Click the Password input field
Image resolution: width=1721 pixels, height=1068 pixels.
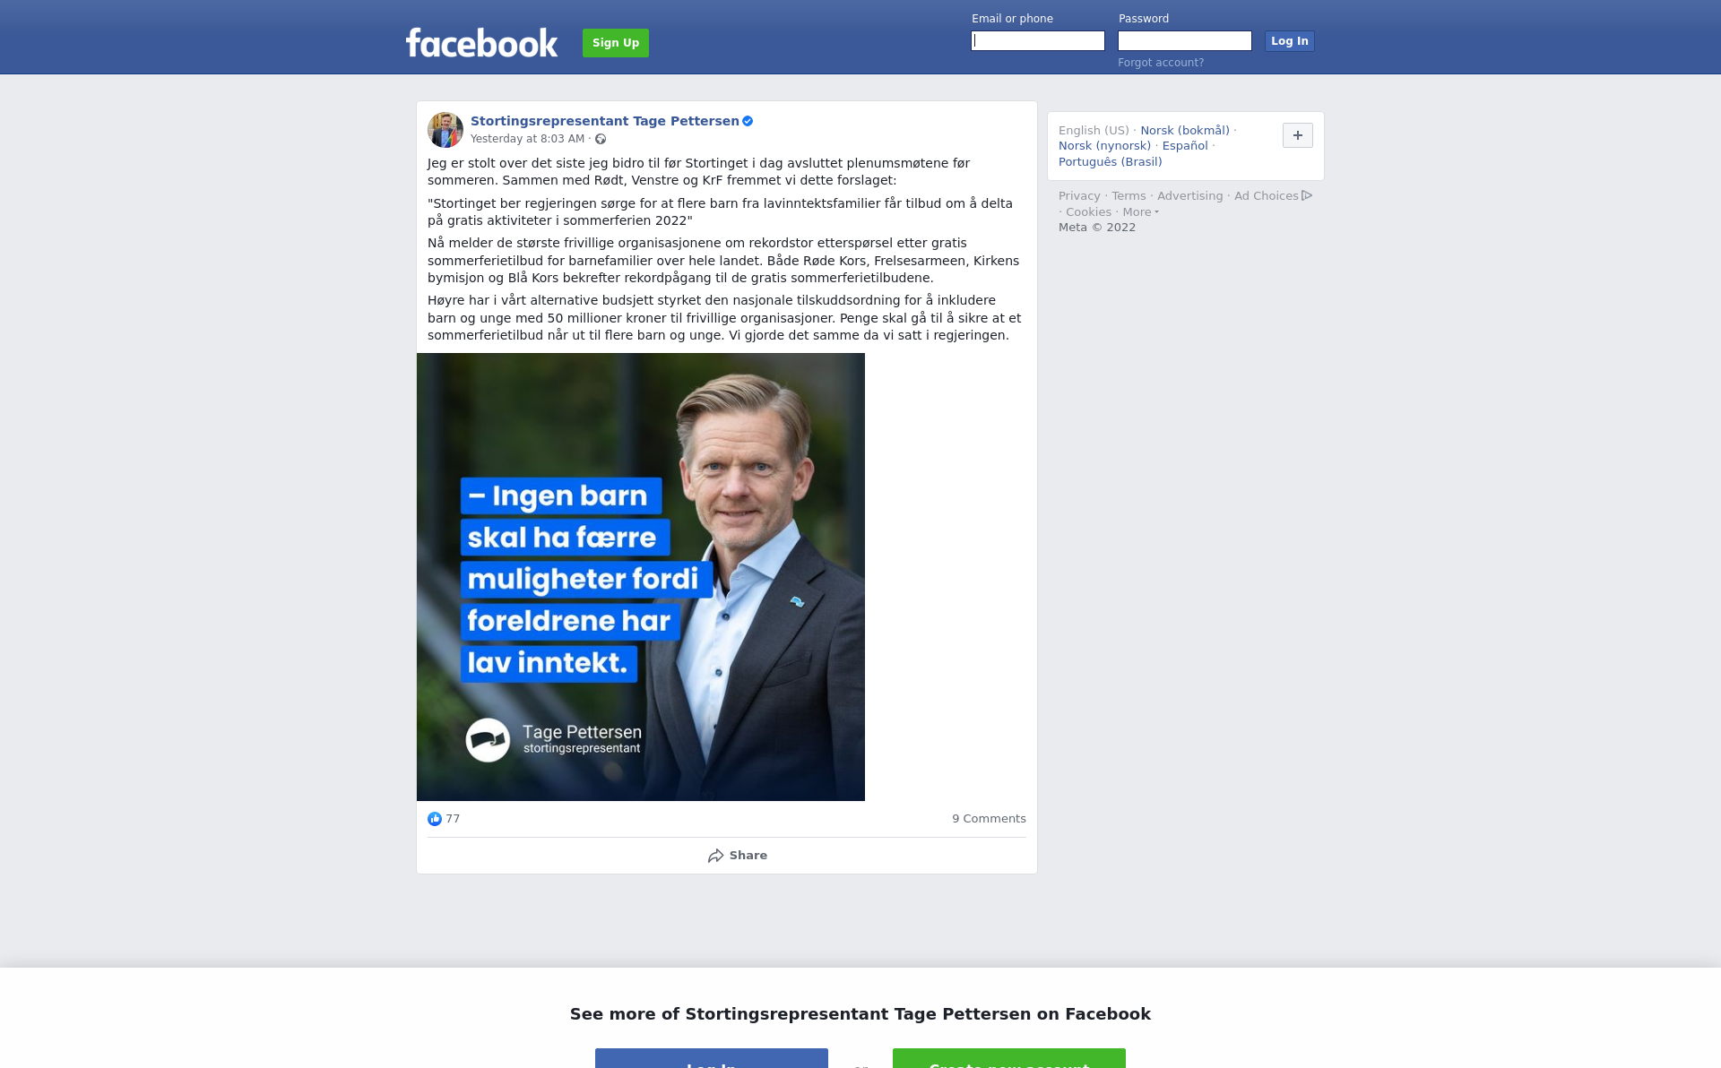coord(1184,41)
